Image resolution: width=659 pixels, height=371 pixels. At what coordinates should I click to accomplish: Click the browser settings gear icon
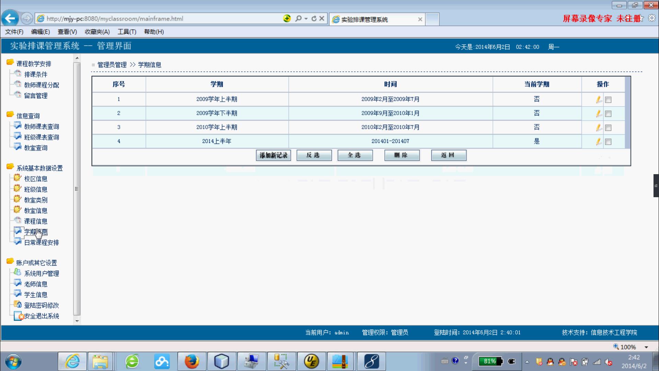pyautogui.click(x=652, y=18)
